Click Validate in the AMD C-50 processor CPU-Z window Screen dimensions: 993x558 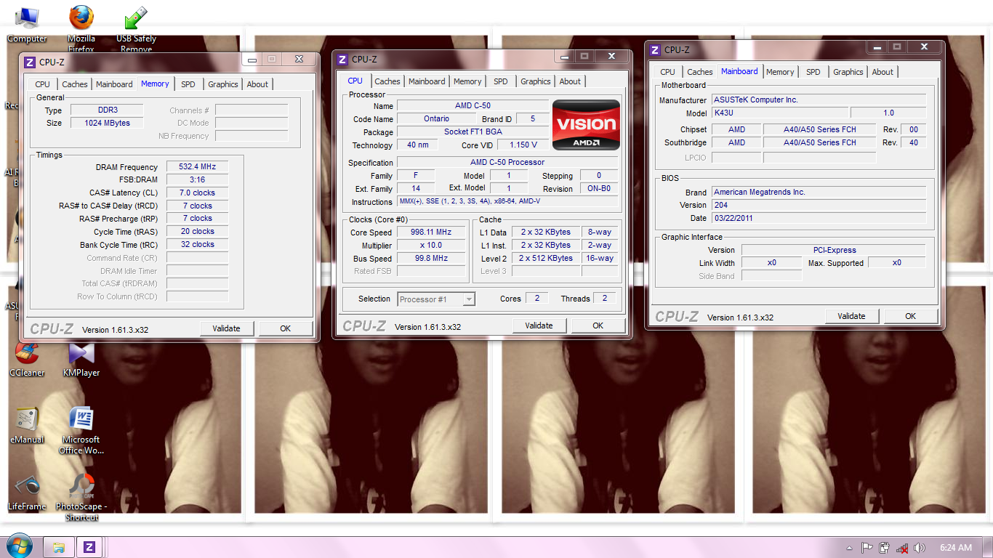click(539, 325)
